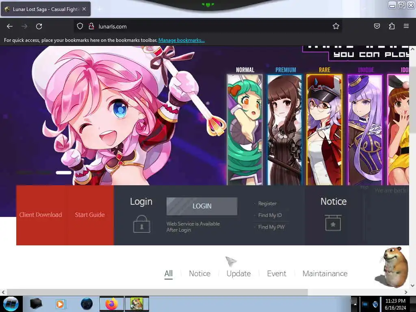
Task: Open Find My PW link
Action: click(271, 227)
